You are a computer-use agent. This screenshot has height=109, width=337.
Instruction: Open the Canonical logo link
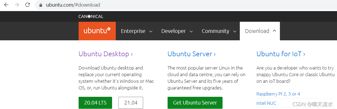tap(91, 16)
